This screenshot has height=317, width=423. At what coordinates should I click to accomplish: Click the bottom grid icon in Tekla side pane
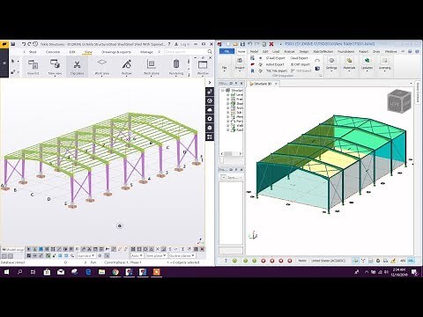[210, 136]
